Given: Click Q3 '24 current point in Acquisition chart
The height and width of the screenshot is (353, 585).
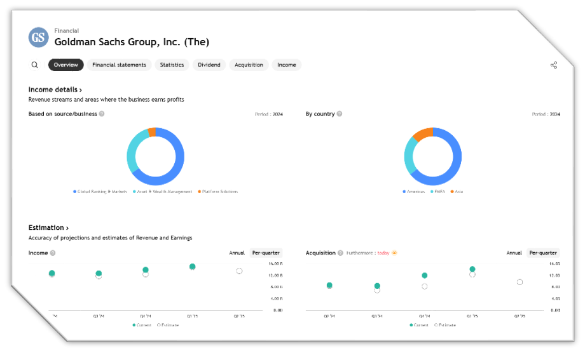Looking at the screenshot, I should (377, 286).
